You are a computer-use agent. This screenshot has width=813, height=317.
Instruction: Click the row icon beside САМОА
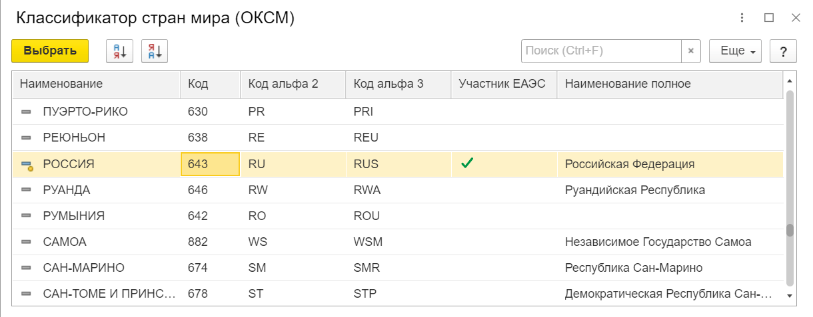(27, 243)
